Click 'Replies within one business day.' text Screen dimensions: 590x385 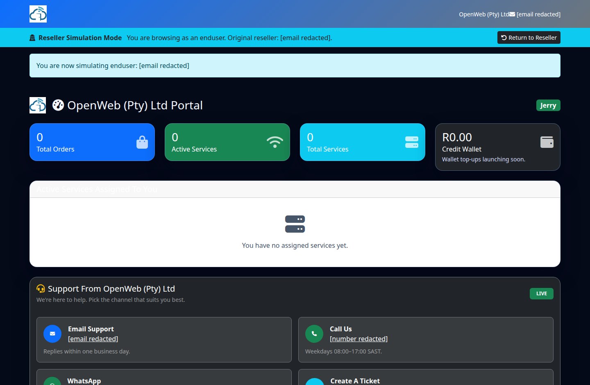pyautogui.click(x=87, y=351)
